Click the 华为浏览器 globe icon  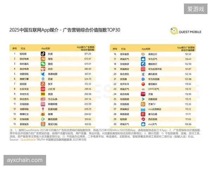(143, 79)
